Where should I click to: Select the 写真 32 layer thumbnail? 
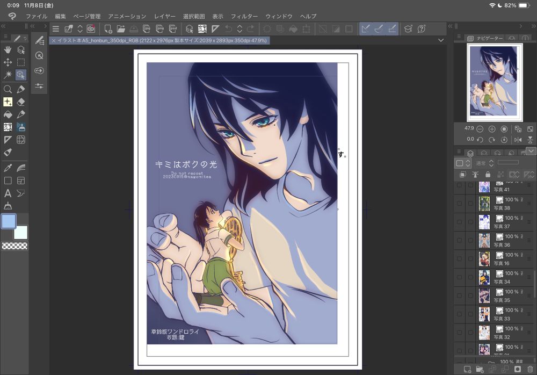point(484,333)
